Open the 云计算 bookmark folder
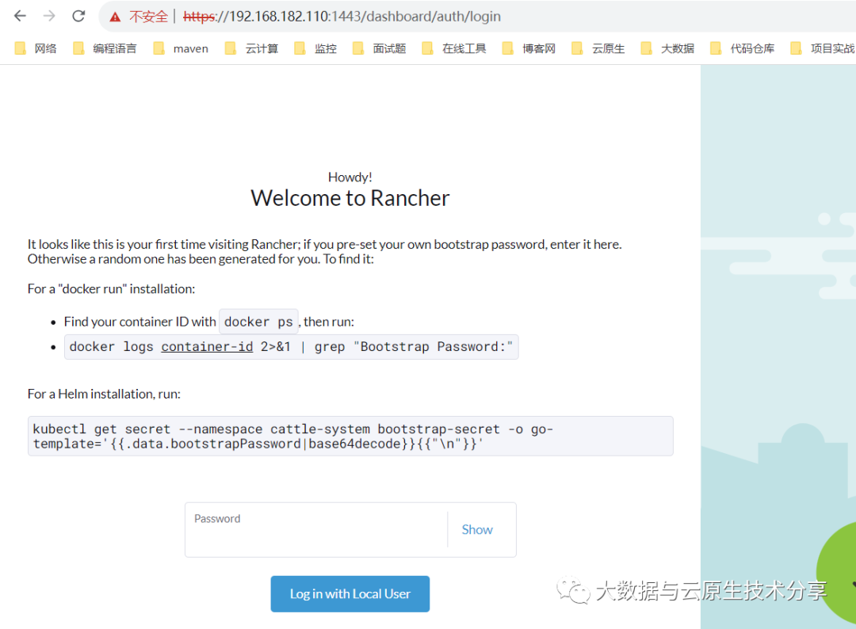 pos(252,48)
